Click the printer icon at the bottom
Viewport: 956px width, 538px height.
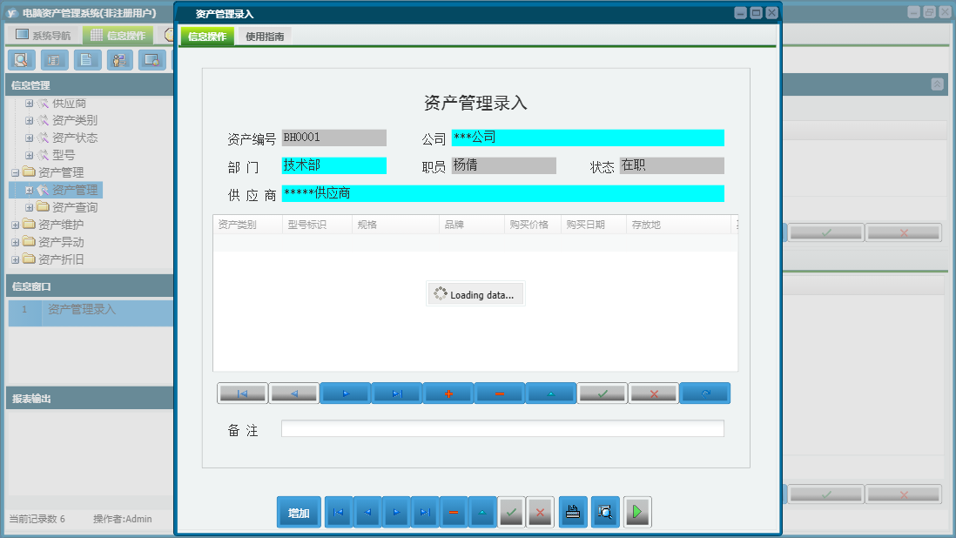(573, 512)
